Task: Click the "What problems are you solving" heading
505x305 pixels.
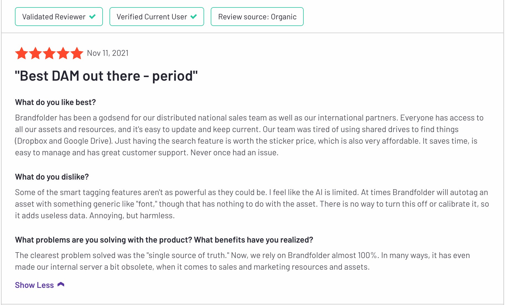Action: click(164, 240)
